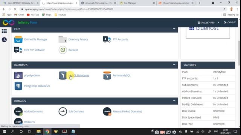This screenshot has height=135, width=241.
Task: Open the Reading list
Action: tap(231, 15)
